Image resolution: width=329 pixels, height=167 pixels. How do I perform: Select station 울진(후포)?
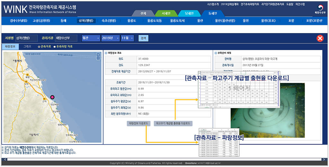(x=268, y=21)
